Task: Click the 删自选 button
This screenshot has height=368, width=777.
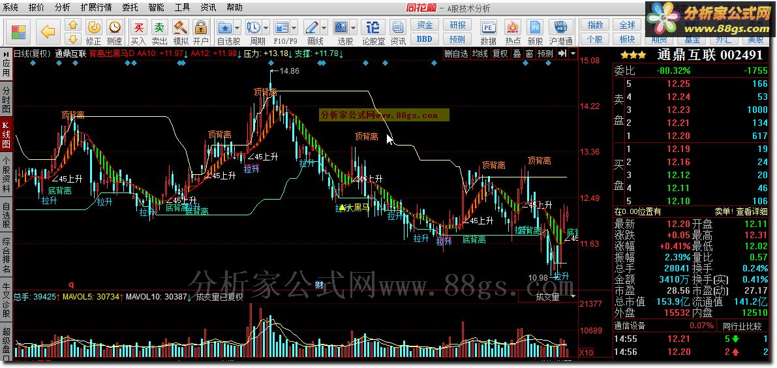Action: click(456, 54)
